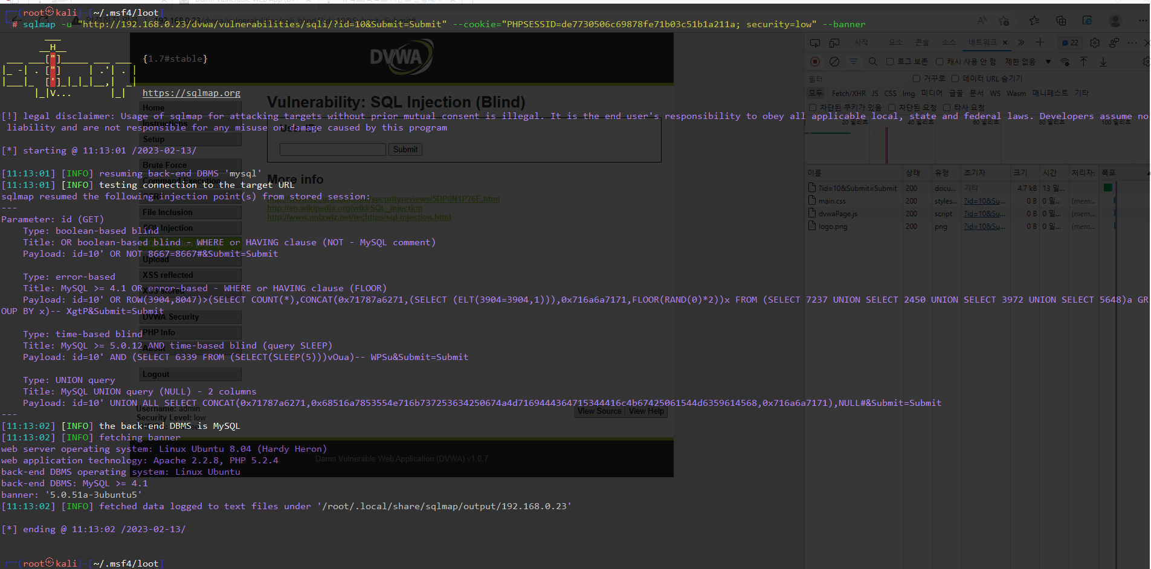The height and width of the screenshot is (569, 1151).
Task: Click the User ID input field
Action: pos(332,149)
